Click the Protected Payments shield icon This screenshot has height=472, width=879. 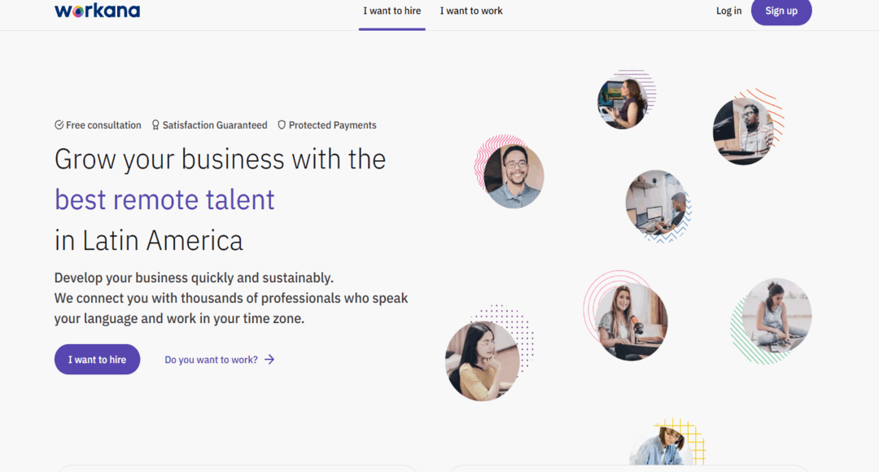pyautogui.click(x=281, y=125)
